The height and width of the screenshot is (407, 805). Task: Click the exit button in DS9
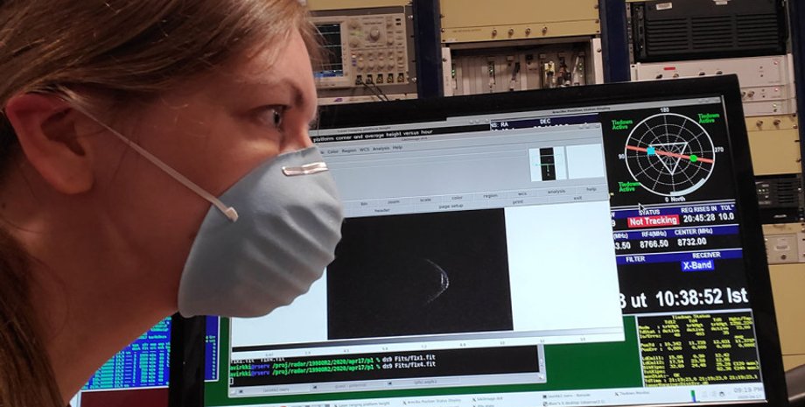577,198
